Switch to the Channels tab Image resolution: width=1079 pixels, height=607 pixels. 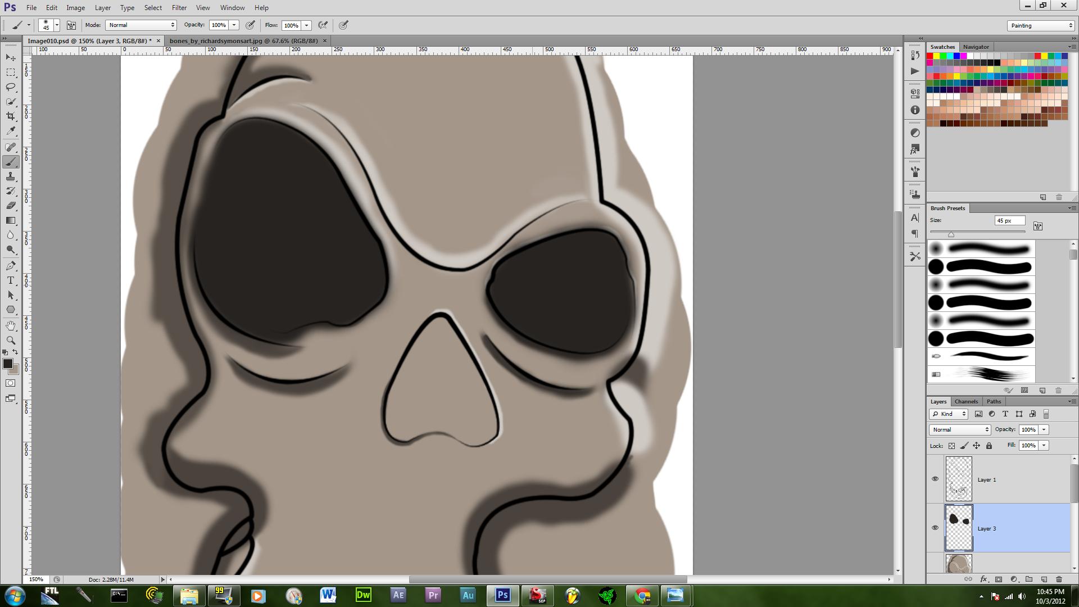point(966,401)
